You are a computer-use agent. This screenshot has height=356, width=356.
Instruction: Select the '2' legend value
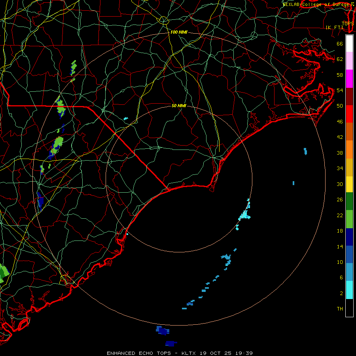click(341, 294)
